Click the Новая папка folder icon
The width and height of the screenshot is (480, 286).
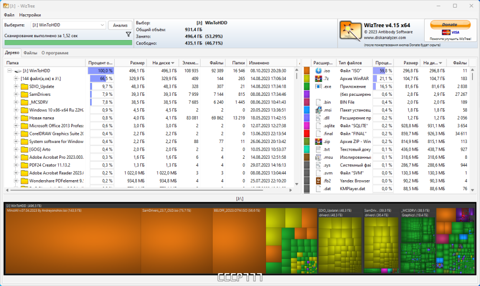[24, 118]
